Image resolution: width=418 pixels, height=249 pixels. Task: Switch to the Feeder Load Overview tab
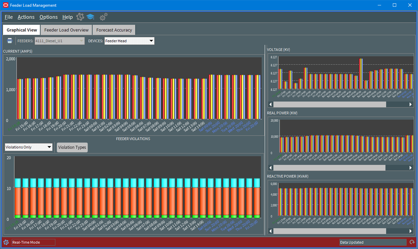point(66,30)
